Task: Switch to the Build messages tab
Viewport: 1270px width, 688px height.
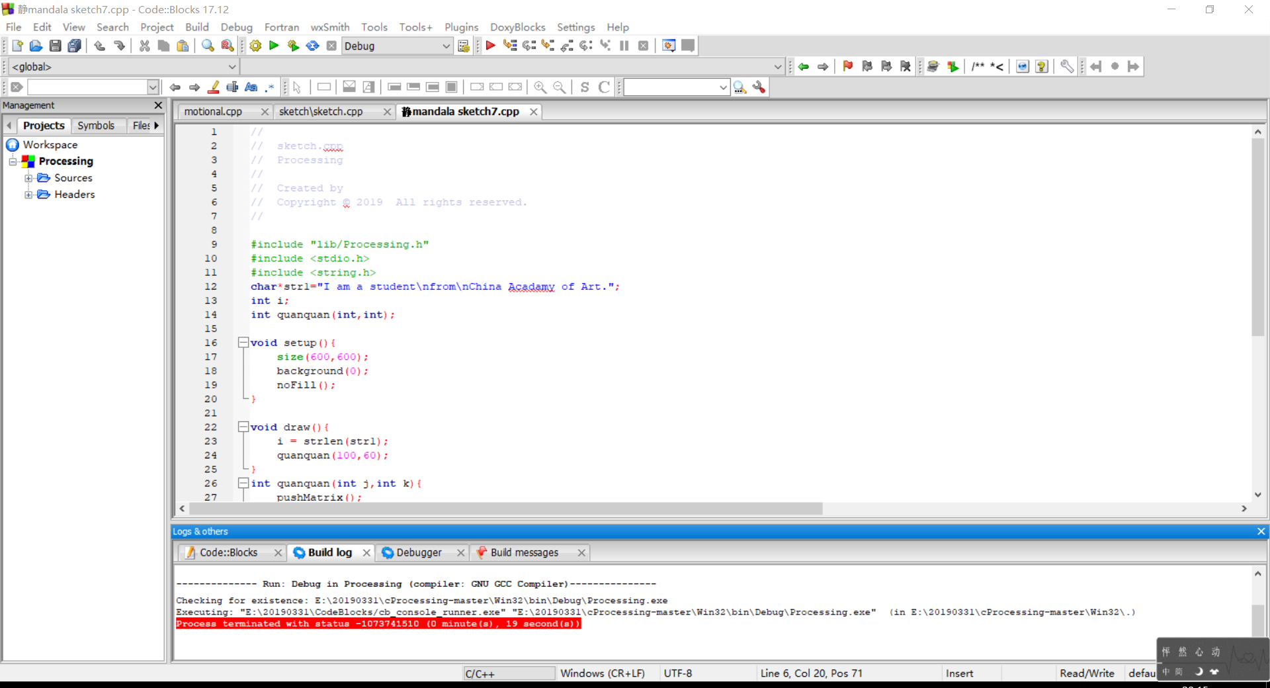Action: pyautogui.click(x=524, y=552)
